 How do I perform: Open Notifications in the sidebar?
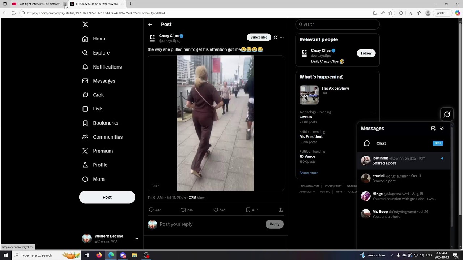tap(107, 67)
